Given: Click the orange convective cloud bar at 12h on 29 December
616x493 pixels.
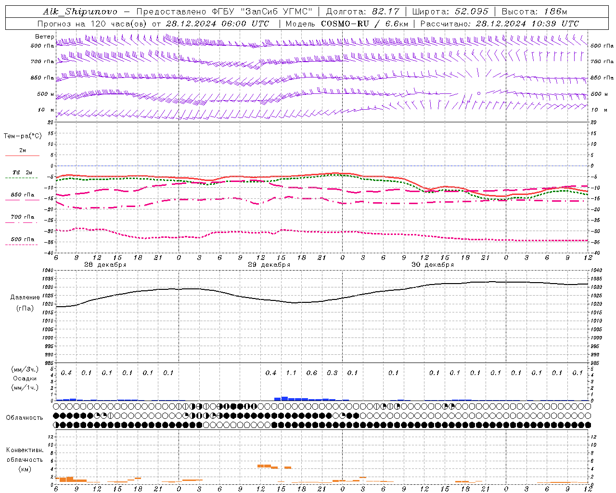Looking at the screenshot, I should [x=260, y=466].
